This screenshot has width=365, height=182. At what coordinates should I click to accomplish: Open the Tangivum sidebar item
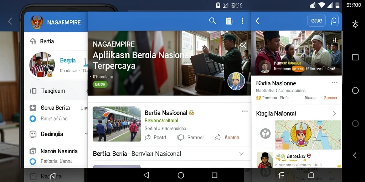56,91
